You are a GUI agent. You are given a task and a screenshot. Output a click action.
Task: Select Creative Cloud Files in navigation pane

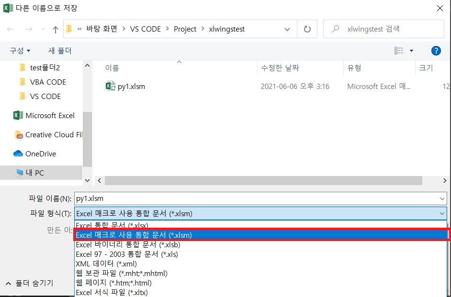[x=48, y=135]
